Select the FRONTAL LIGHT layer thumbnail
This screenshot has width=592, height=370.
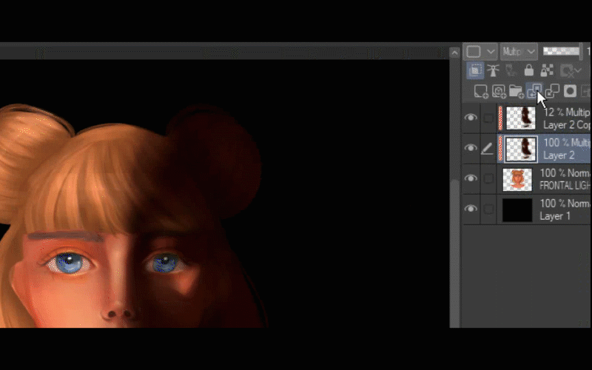point(517,179)
